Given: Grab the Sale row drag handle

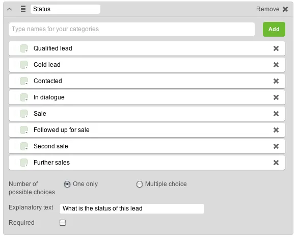Looking at the screenshot, I should (14, 113).
